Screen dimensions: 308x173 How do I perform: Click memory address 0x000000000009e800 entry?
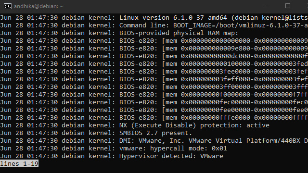[216, 49]
